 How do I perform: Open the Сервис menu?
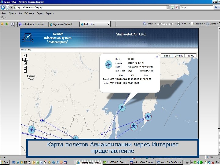coord(40,13)
